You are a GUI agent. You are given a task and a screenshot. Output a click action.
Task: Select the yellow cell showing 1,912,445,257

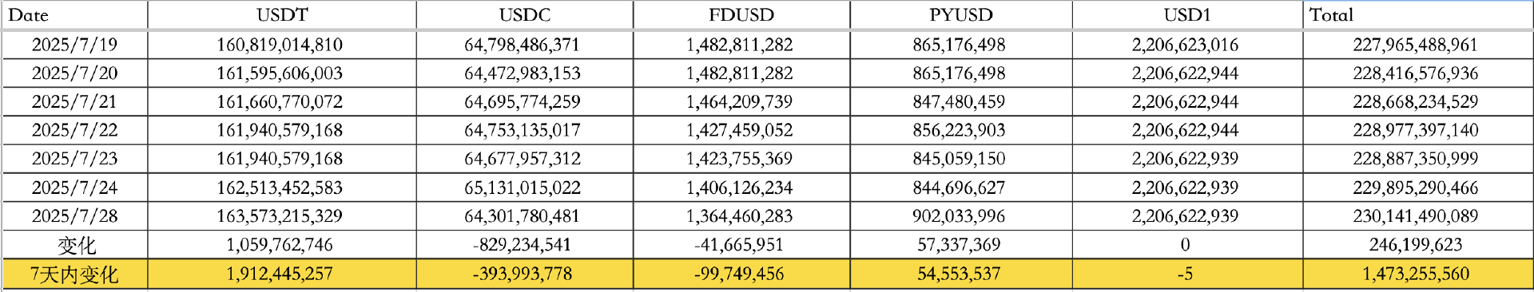click(x=282, y=274)
